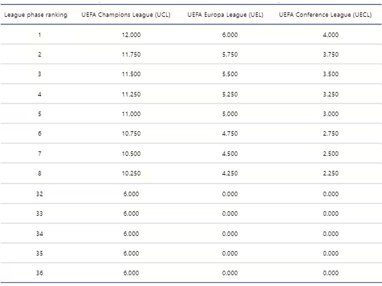Select ranking number 36 in first column
Viewport: 382px width, 286px height.
(x=40, y=273)
